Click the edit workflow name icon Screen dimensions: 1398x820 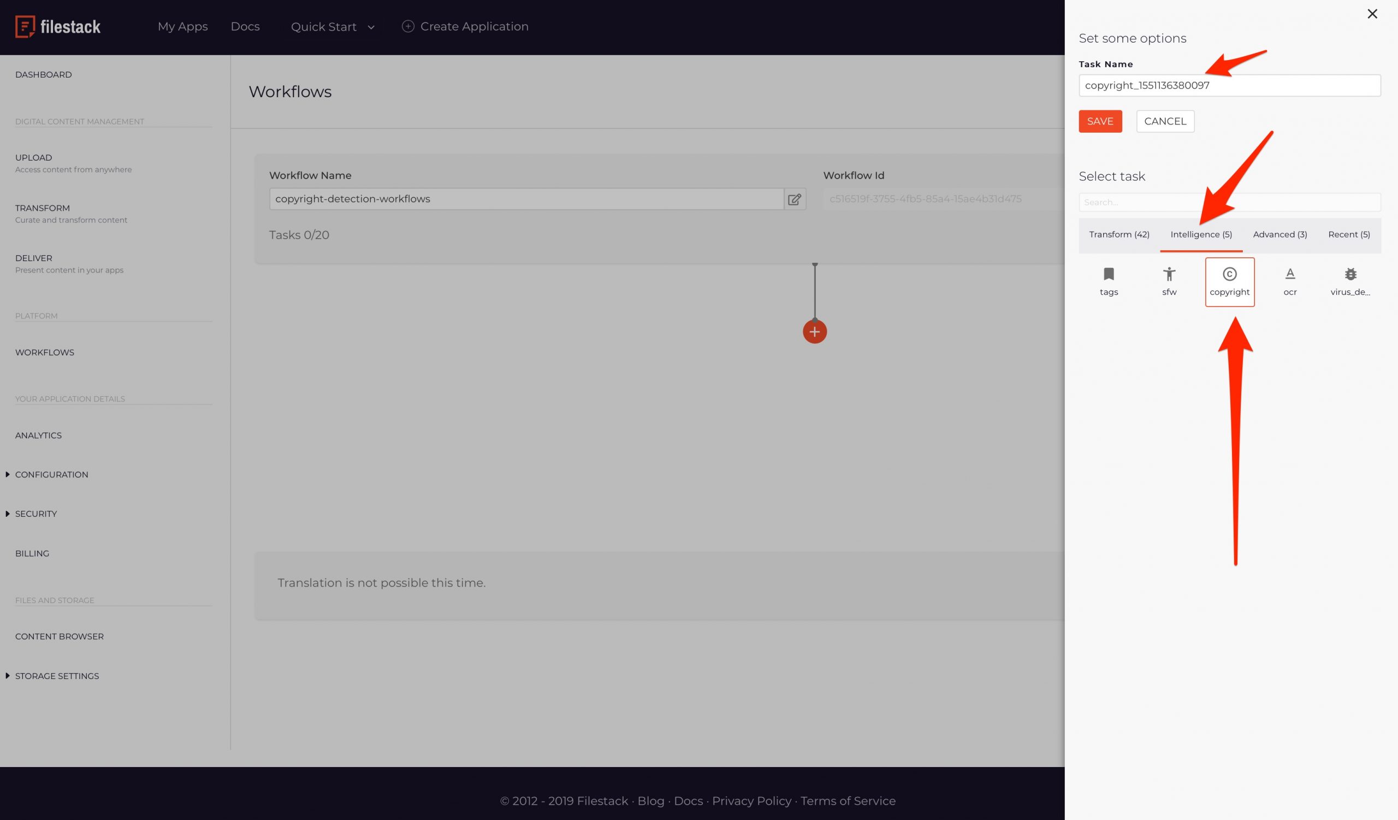795,199
